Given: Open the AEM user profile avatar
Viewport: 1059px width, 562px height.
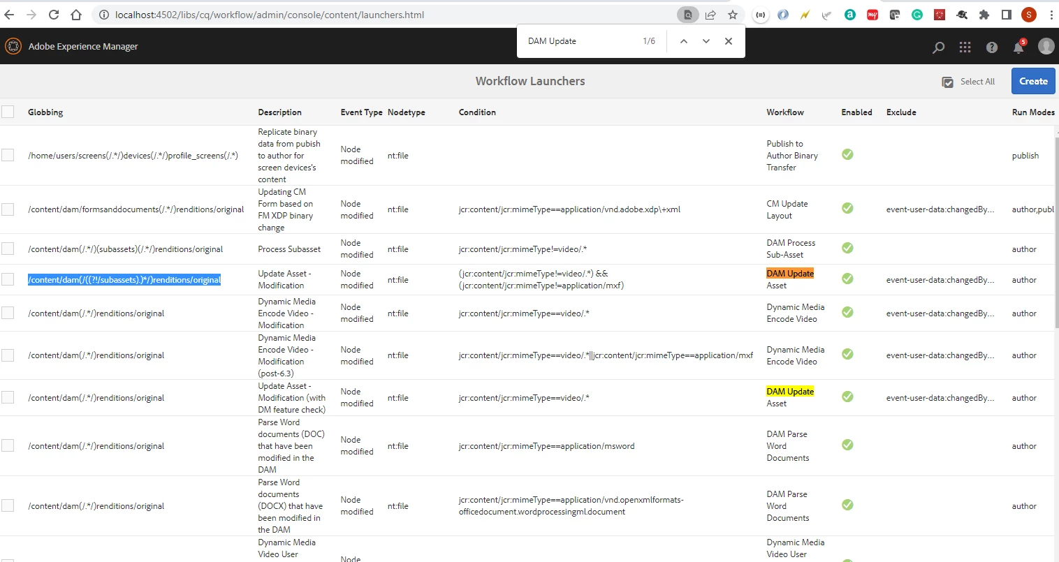Looking at the screenshot, I should 1046,46.
